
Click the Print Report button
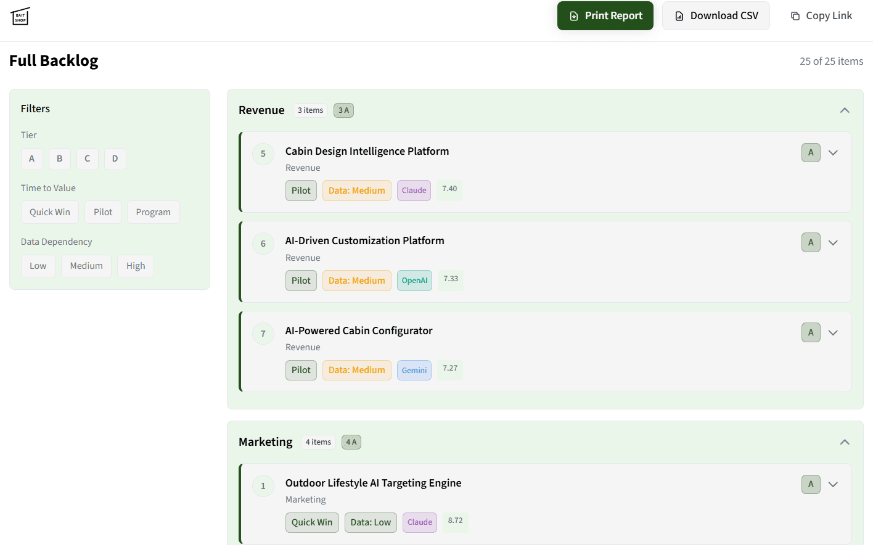(x=605, y=15)
